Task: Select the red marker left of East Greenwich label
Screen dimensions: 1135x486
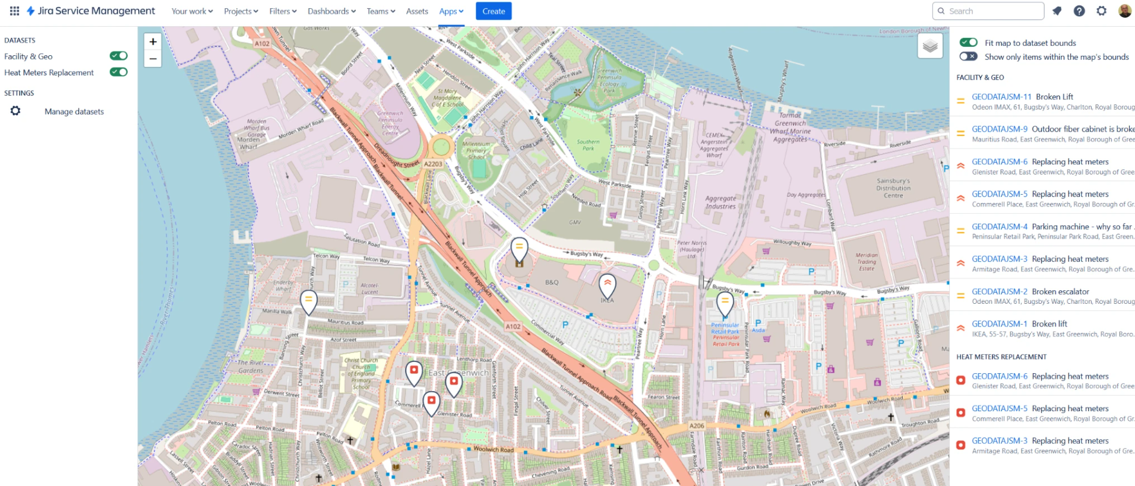Action: tap(414, 373)
